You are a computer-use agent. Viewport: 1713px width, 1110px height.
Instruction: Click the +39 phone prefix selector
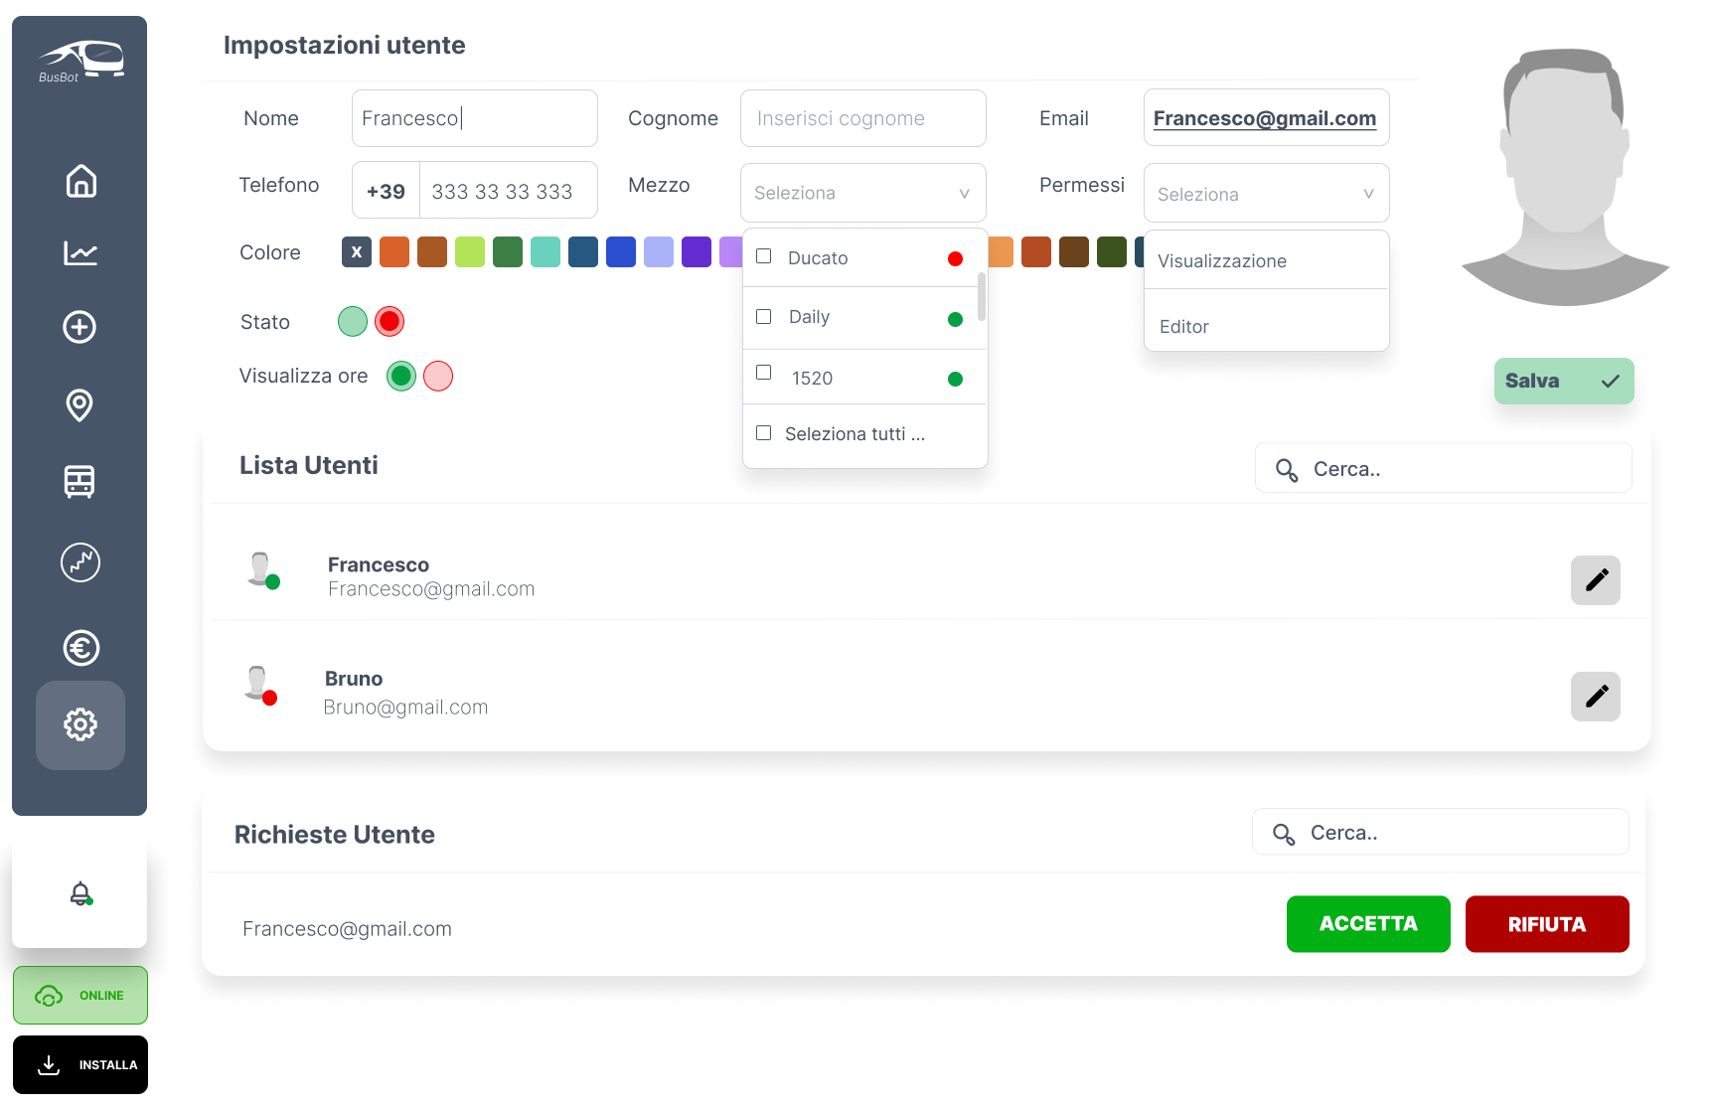[387, 191]
